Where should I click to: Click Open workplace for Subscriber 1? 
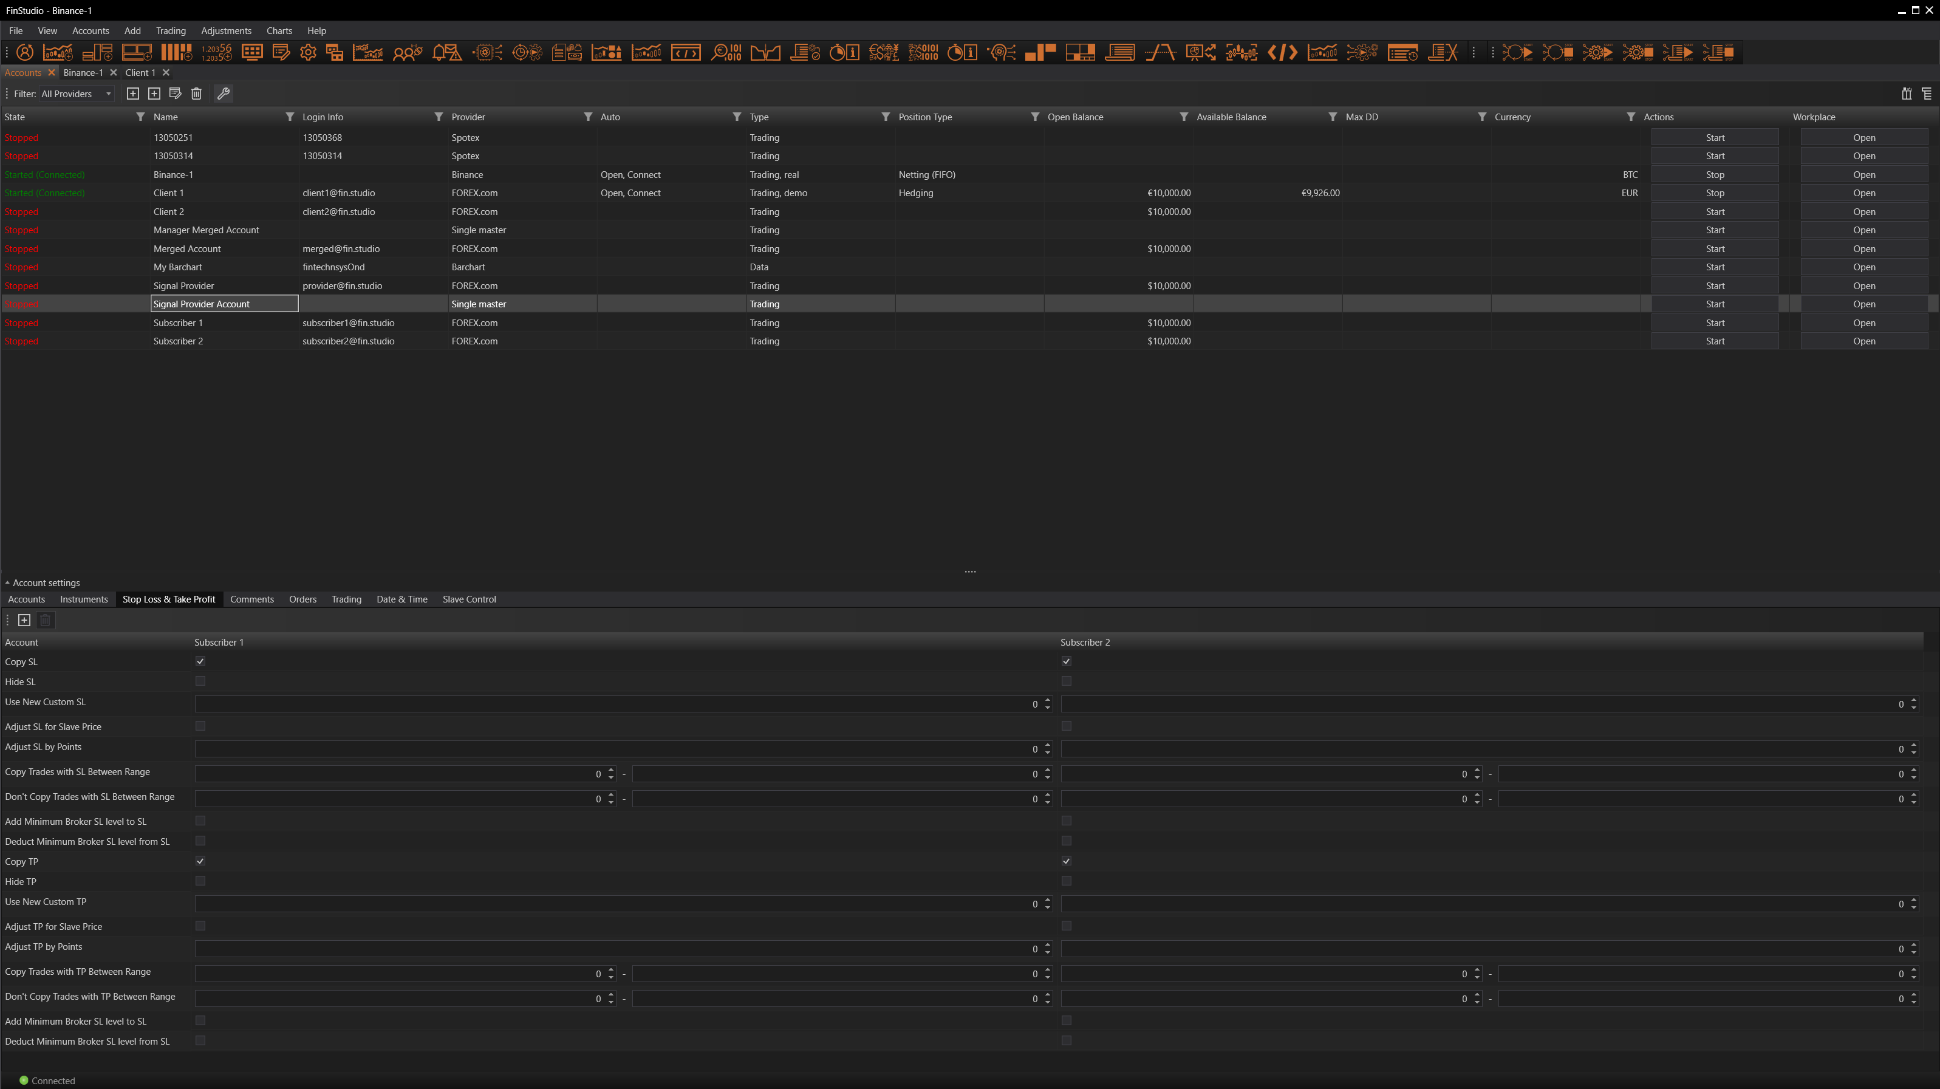[x=1864, y=323]
